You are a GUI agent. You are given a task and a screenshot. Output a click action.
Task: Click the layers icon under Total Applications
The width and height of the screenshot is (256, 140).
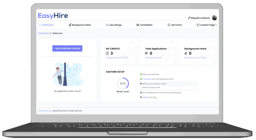[x=146, y=53]
